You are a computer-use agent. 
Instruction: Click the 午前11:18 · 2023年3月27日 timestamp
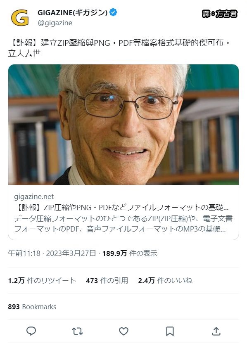[x=52, y=253]
